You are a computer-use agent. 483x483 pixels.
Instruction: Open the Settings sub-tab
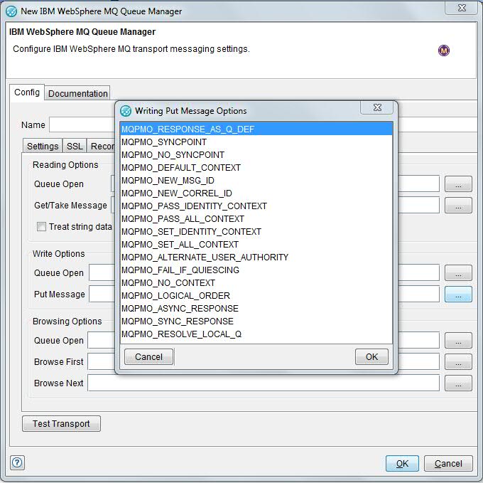[43, 147]
